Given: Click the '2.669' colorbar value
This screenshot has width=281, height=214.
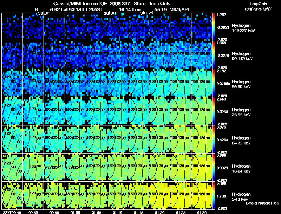Looking at the screenshot, I should tap(221, 99).
